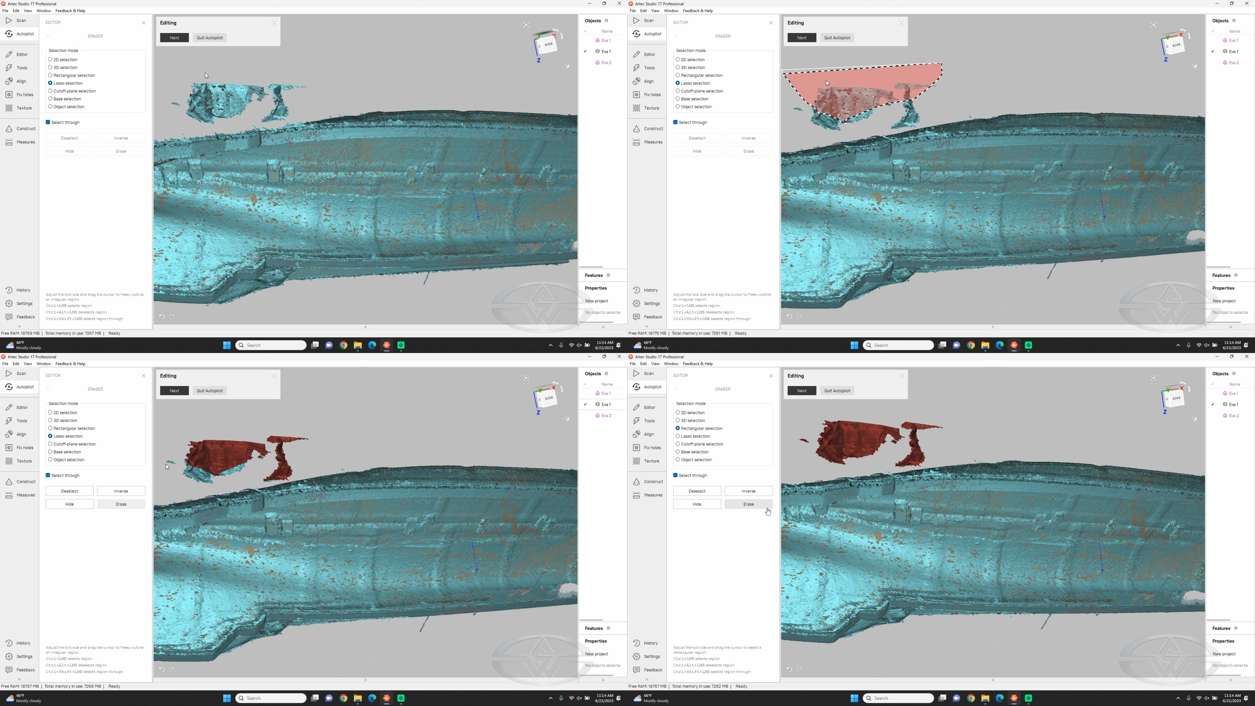Open Fix holes in top-right window
Image resolution: width=1255 pixels, height=706 pixels.
click(x=646, y=95)
